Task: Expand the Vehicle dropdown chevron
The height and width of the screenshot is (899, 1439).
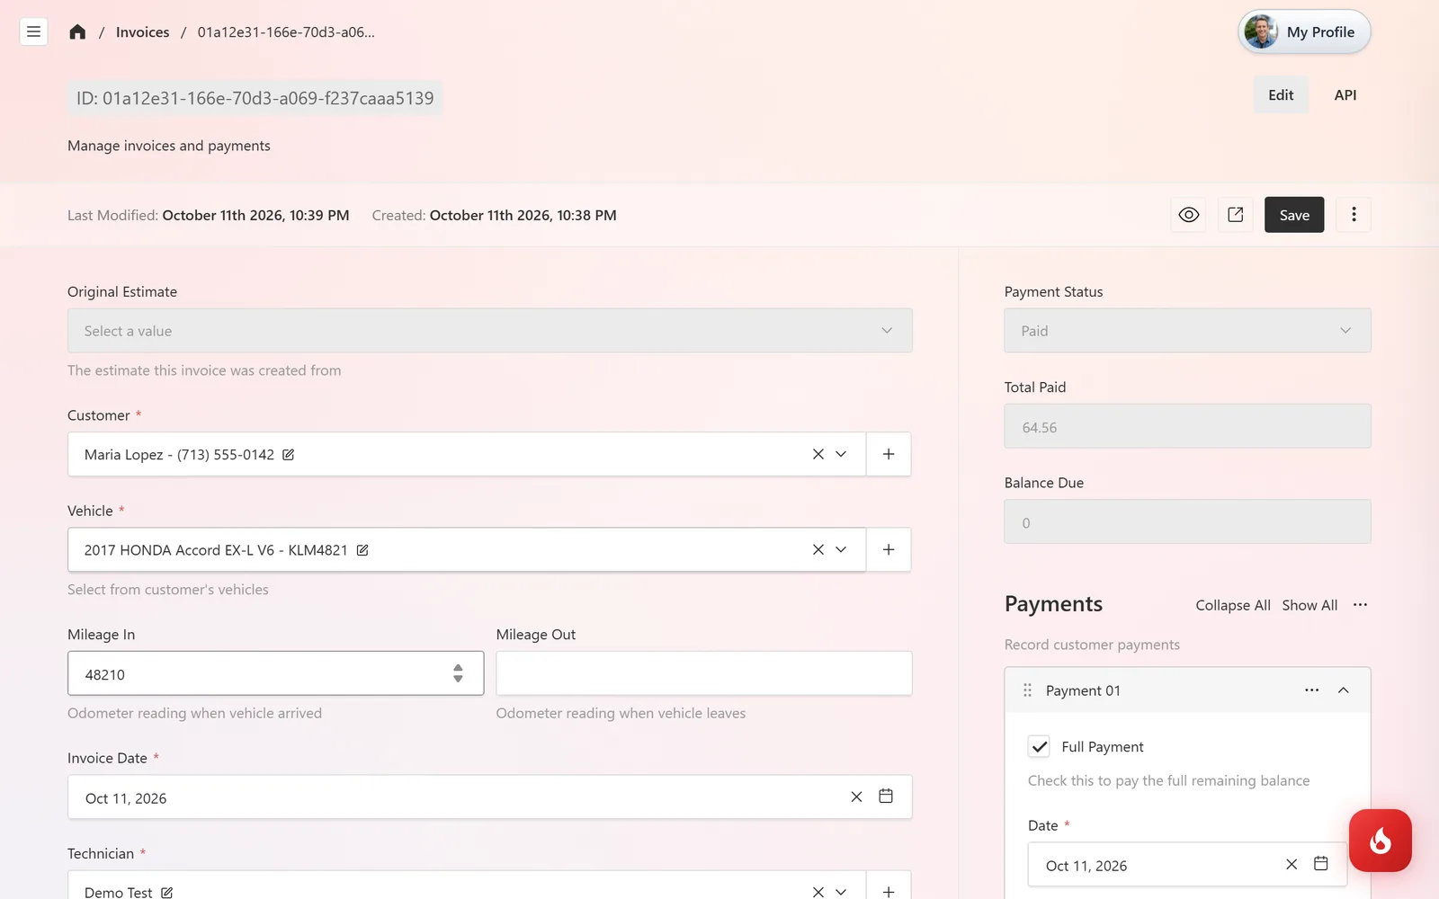Action: [x=841, y=549]
